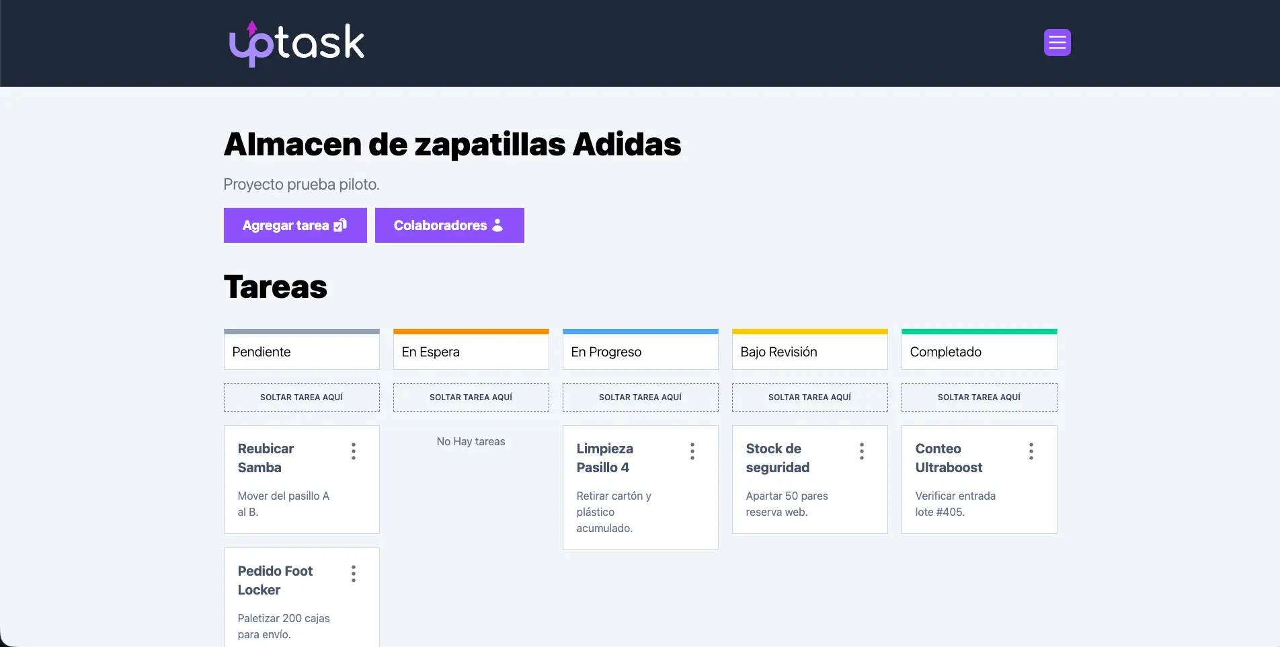Select the En Espera column header
The height and width of the screenshot is (647, 1280).
click(x=471, y=352)
